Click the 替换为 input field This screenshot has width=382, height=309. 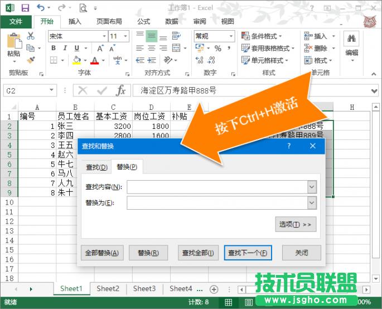217,202
